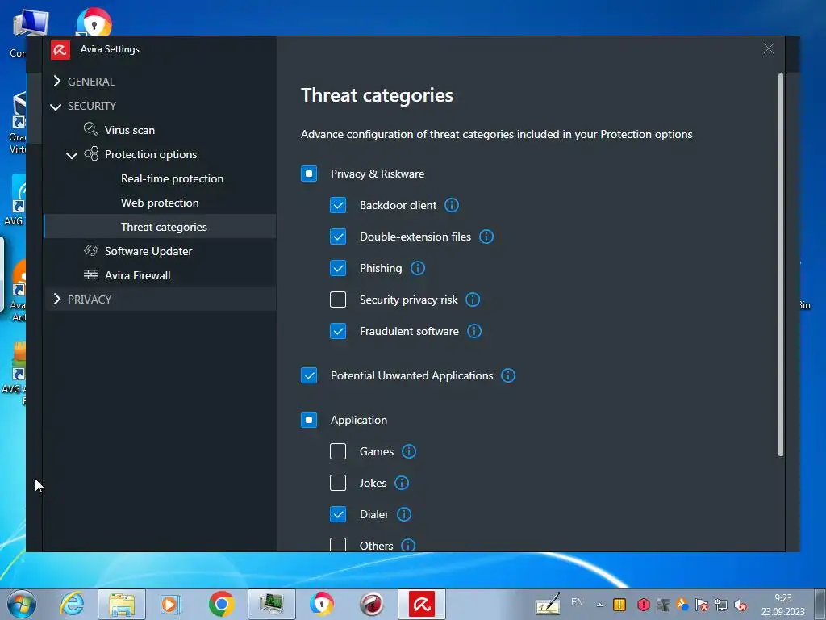
Task: Click the Action Center flag tray icon
Action: click(702, 605)
